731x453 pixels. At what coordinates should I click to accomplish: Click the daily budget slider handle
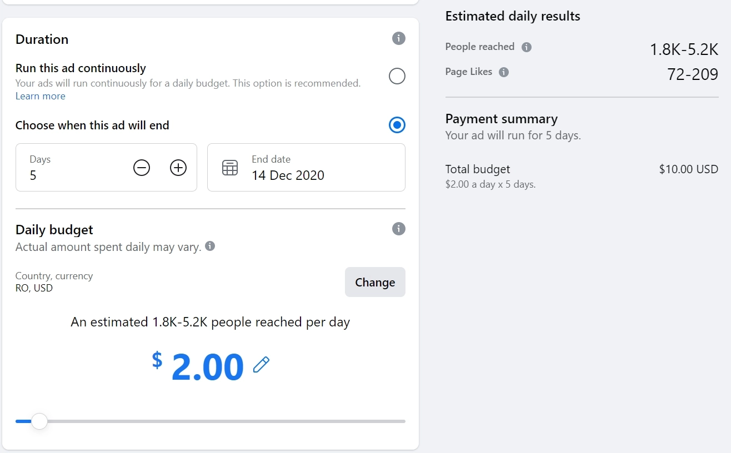[39, 421]
